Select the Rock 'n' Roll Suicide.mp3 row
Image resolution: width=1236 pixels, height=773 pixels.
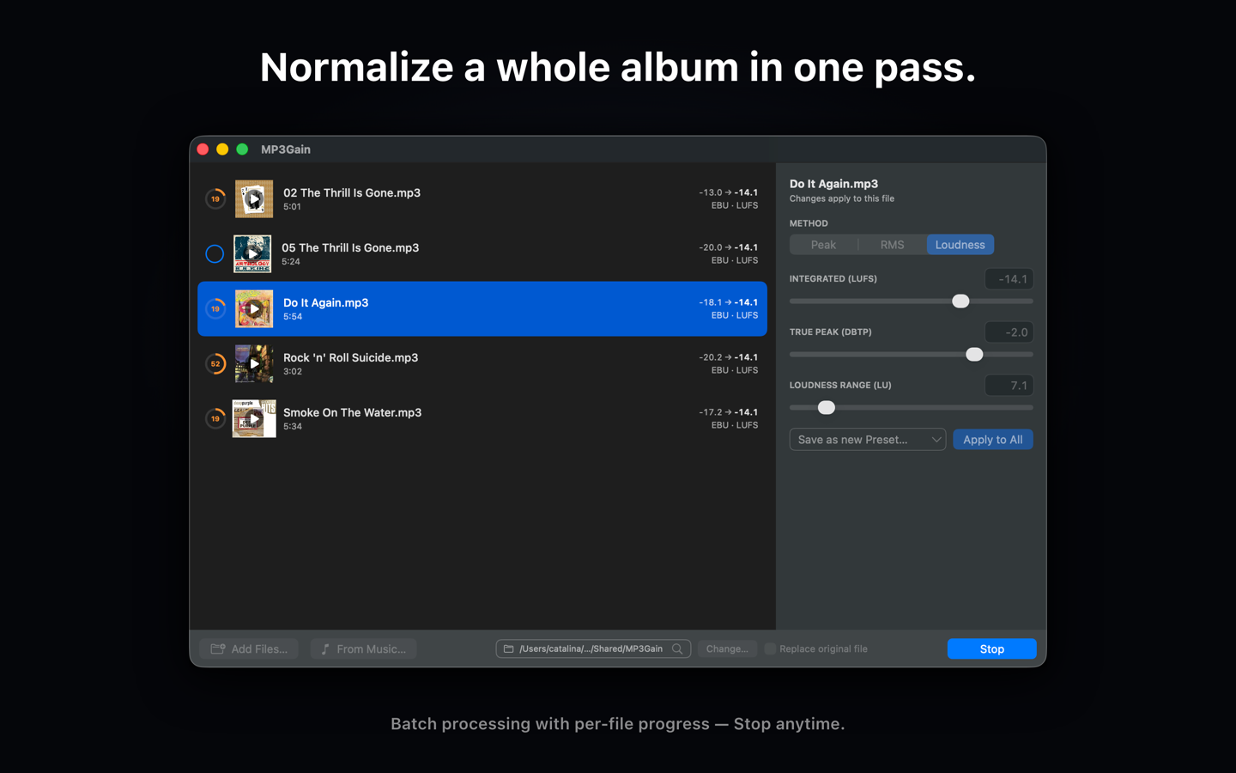[482, 364]
